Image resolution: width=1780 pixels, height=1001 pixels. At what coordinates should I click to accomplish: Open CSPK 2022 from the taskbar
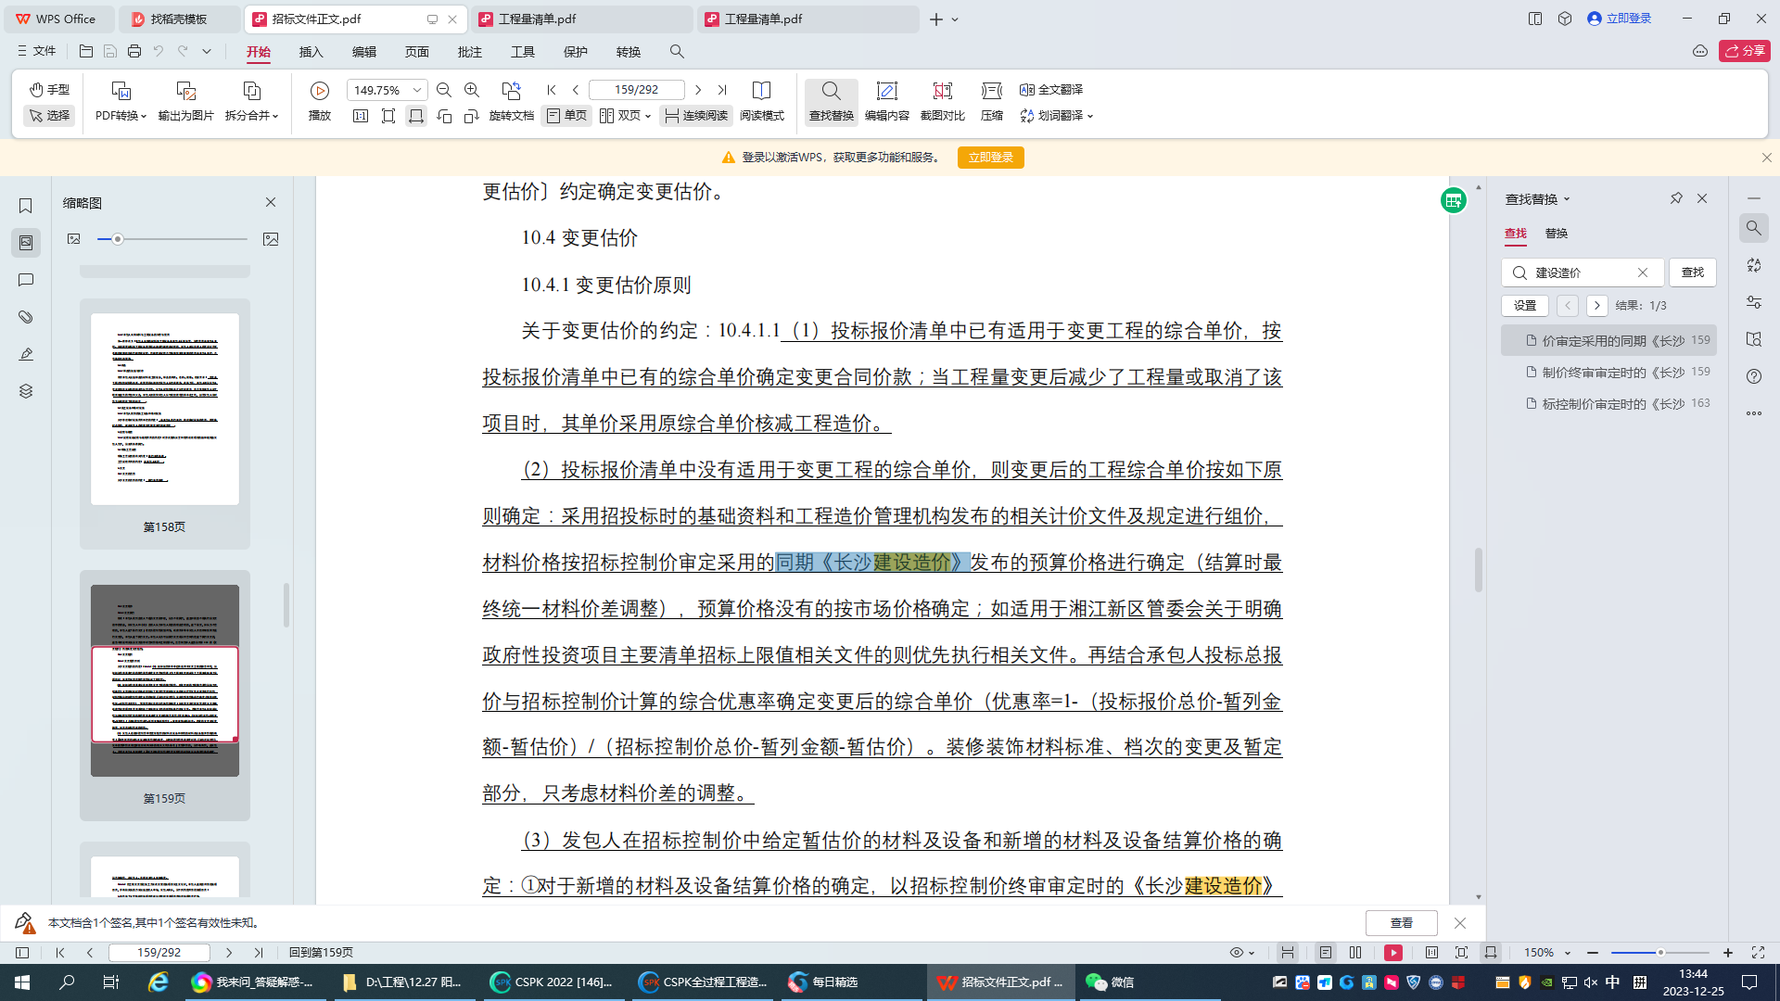pos(553,982)
